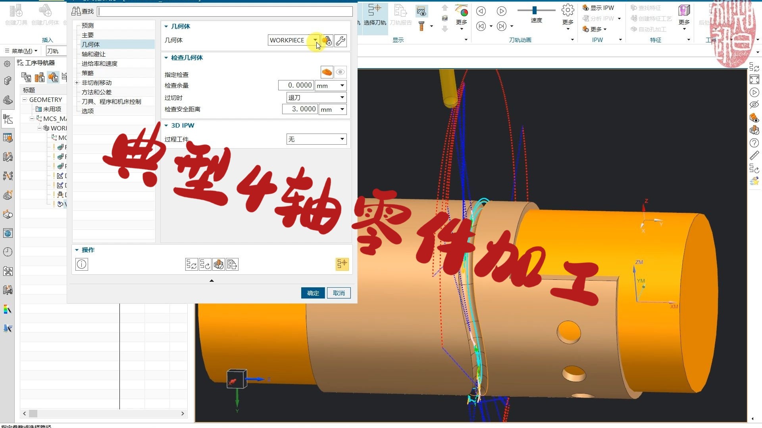Select 几何体 in the left parameter list
This screenshot has width=762, height=428.
coord(91,44)
